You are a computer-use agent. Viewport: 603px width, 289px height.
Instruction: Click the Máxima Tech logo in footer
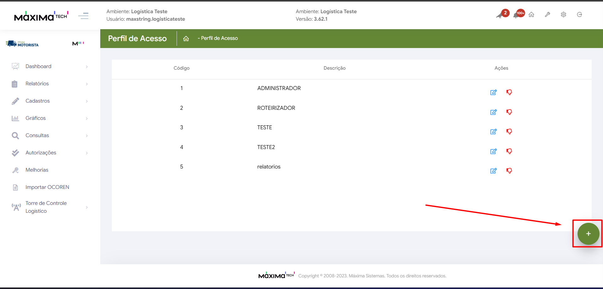click(x=277, y=275)
